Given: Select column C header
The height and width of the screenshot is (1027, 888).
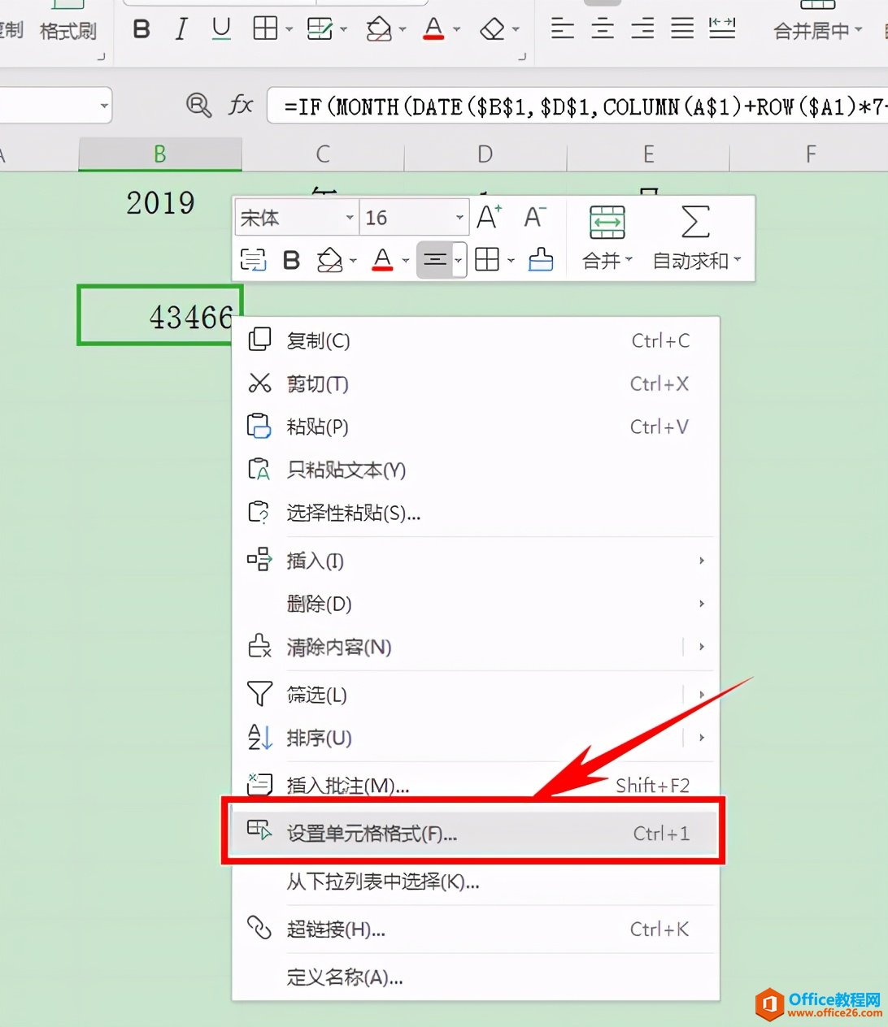Looking at the screenshot, I should pyautogui.click(x=323, y=154).
